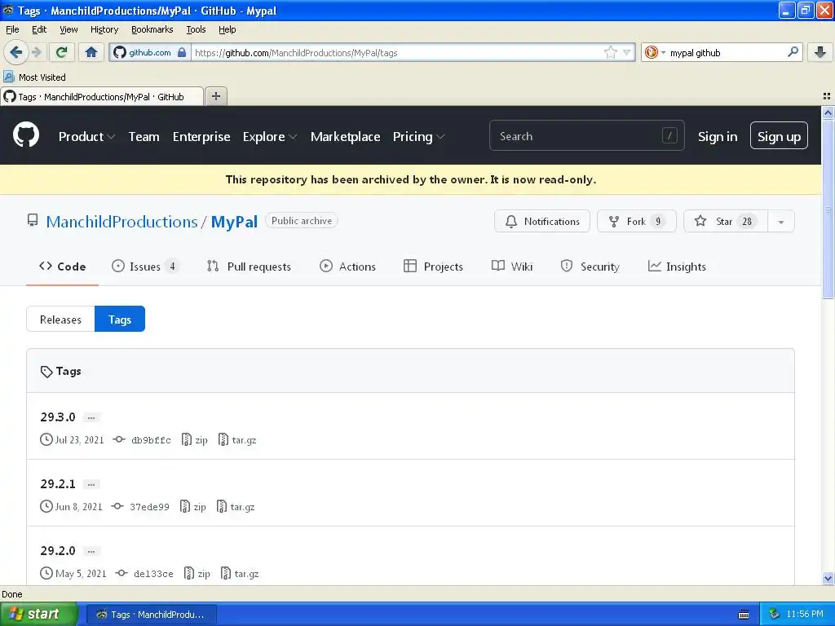835x626 pixels.
Task: Expand the 29.2.1 tag ellipsis details
Action: [x=91, y=484]
